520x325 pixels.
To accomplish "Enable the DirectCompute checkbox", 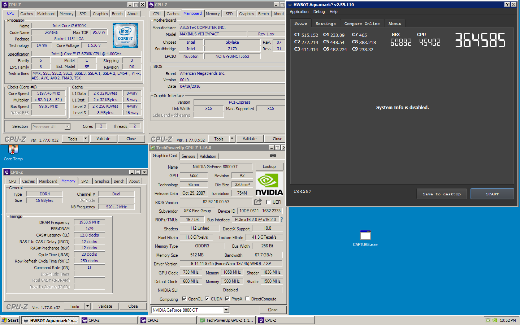I will (x=247, y=299).
